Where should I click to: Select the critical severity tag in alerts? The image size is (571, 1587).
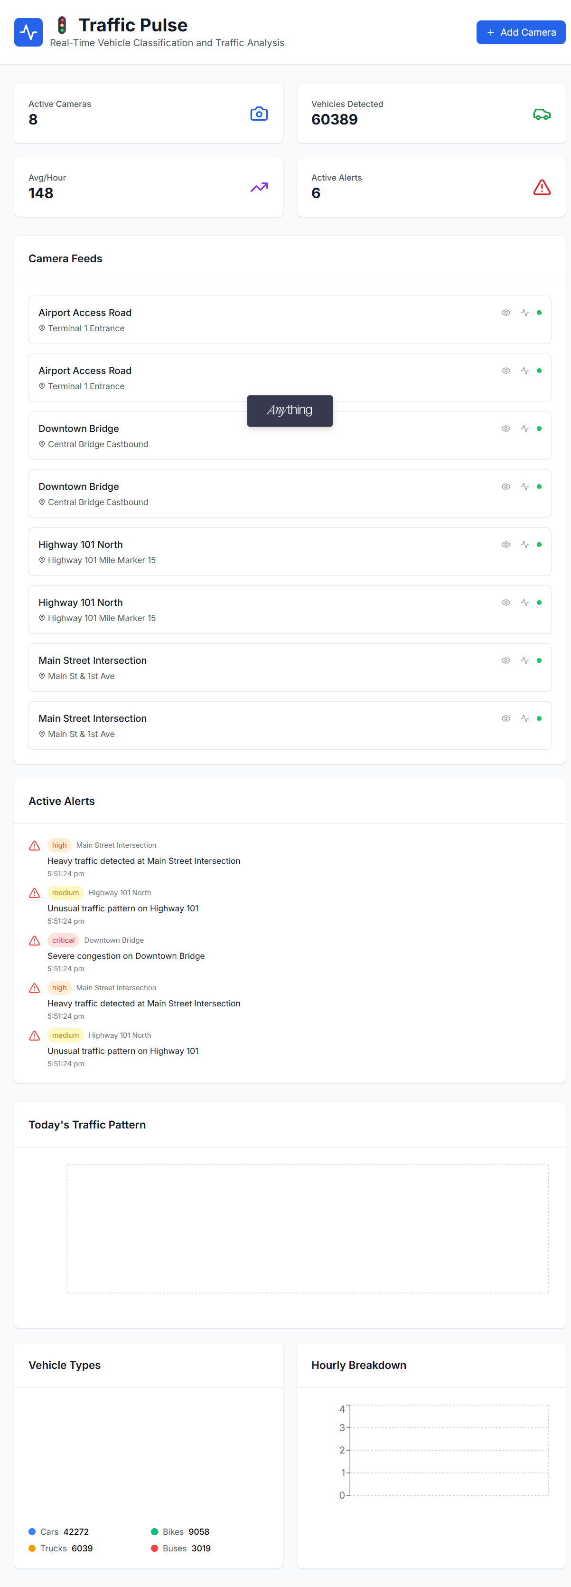tap(64, 940)
